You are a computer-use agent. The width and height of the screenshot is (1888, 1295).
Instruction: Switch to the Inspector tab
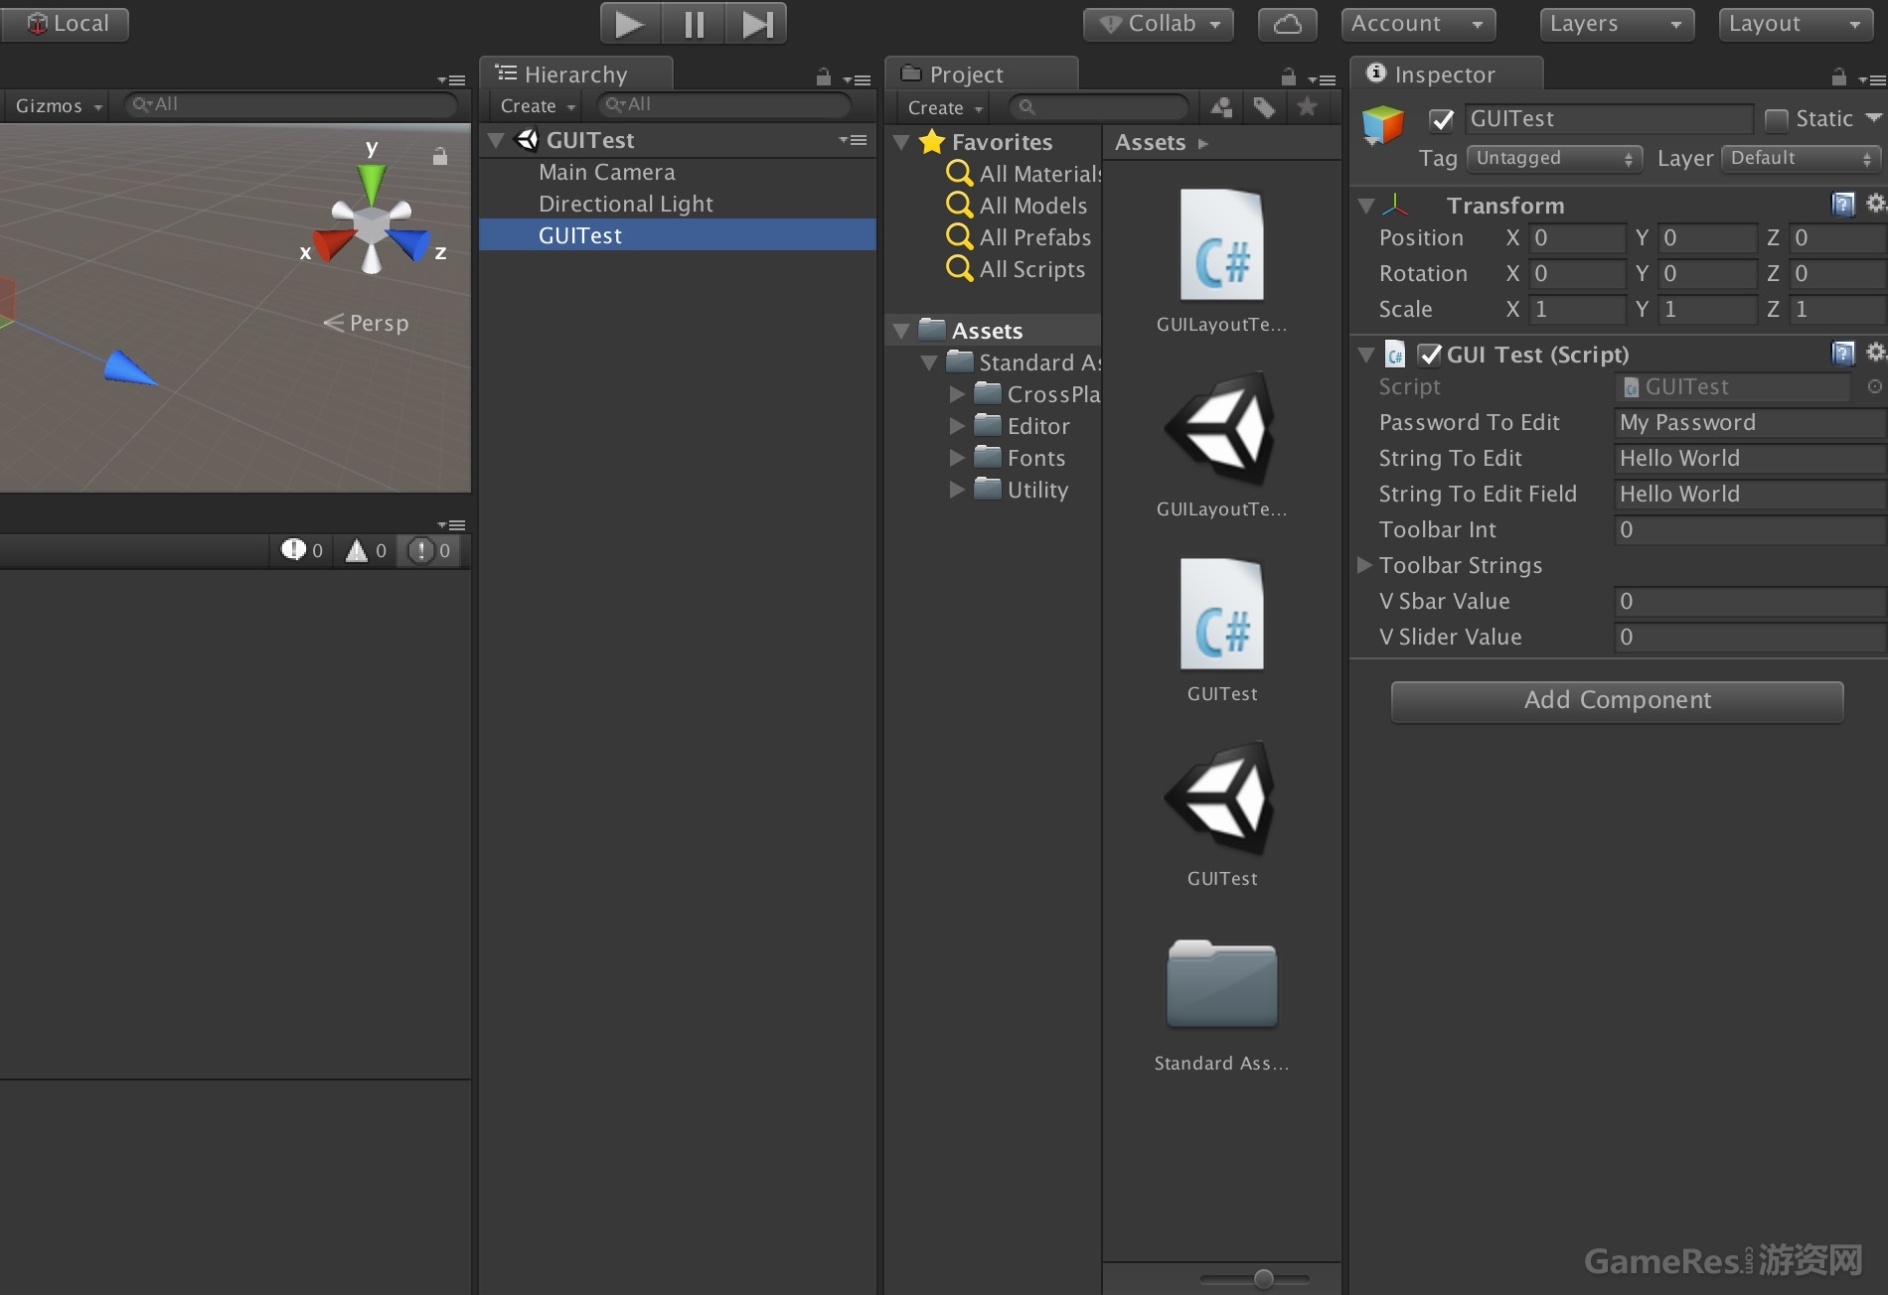point(1445,74)
